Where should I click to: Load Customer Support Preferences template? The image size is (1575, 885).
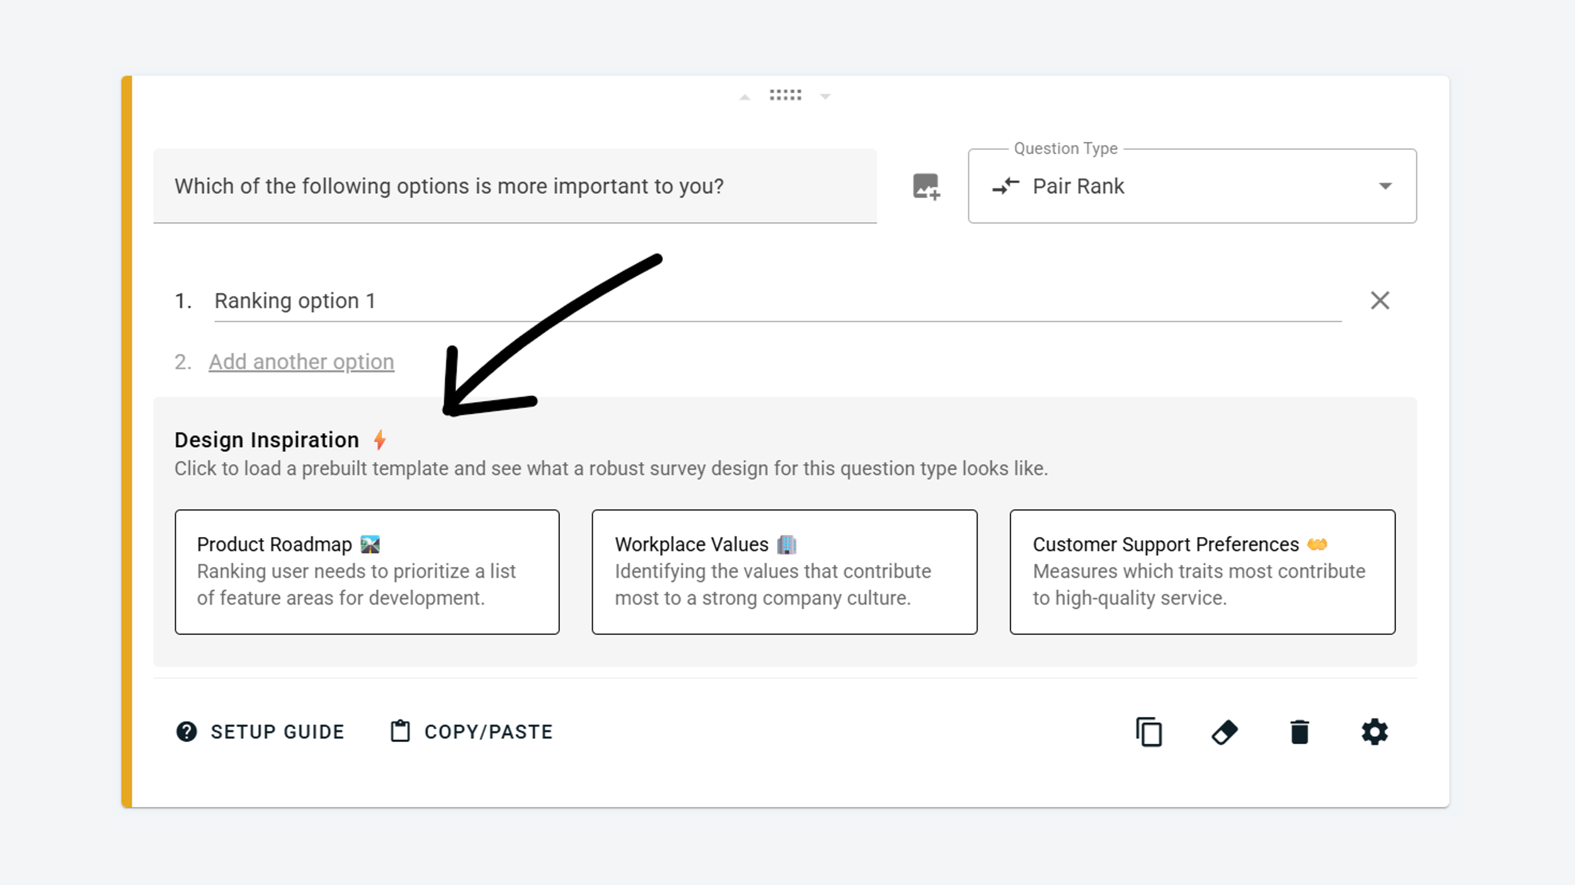pos(1202,572)
